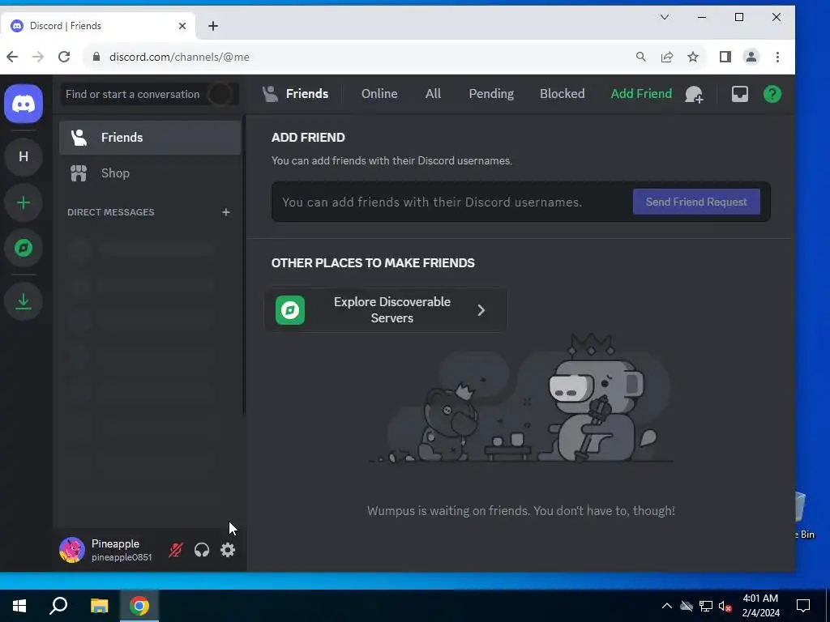830x622 pixels.
Task: Open the Inbox icon
Action: (739, 94)
